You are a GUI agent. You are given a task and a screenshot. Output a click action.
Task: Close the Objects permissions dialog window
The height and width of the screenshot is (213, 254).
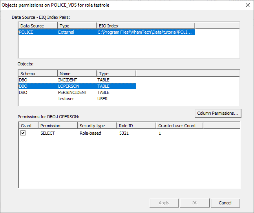click(x=247, y=5)
